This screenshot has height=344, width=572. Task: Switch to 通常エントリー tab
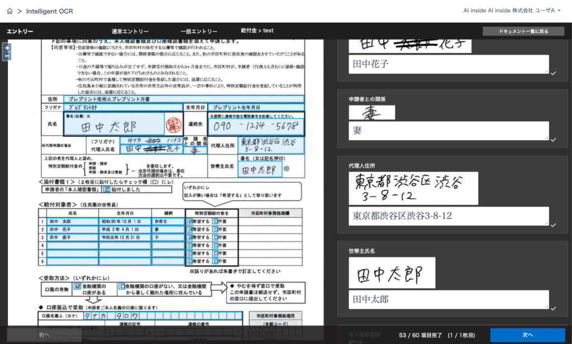click(130, 31)
